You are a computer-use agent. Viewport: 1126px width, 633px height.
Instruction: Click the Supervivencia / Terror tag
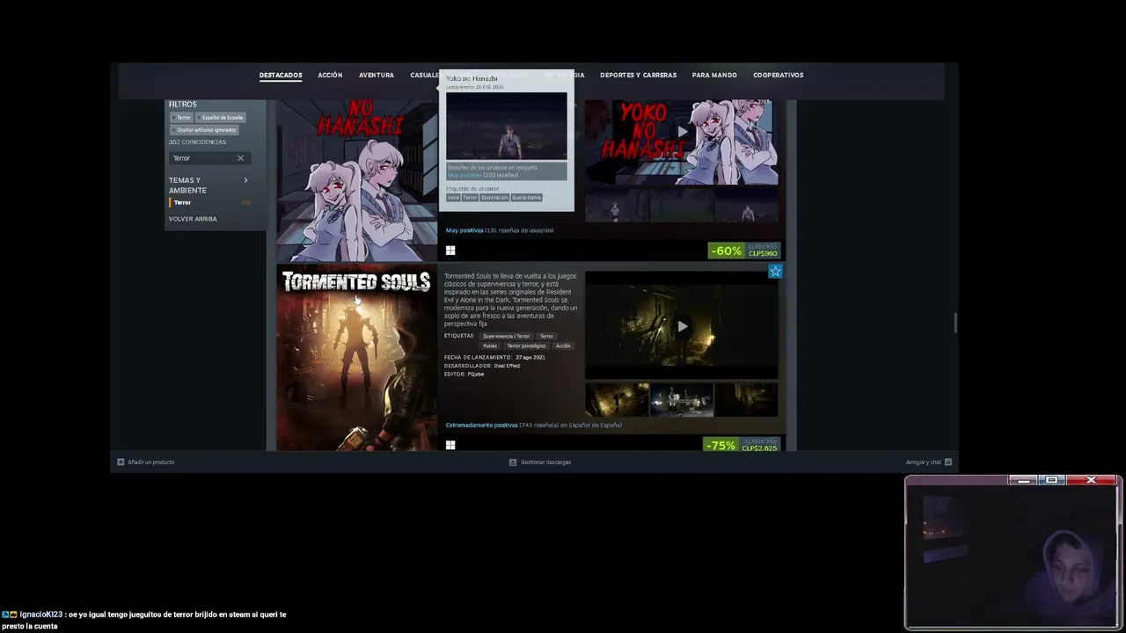click(506, 336)
